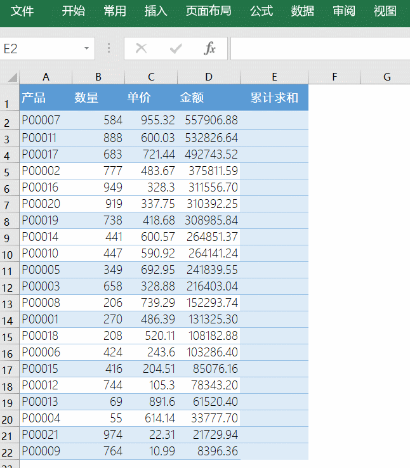Click amount cell 264141.24
The height and width of the screenshot is (468, 410).
pyautogui.click(x=209, y=254)
